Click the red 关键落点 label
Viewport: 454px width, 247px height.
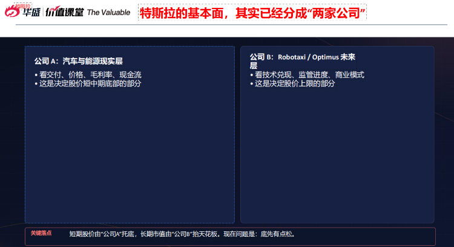click(x=41, y=233)
